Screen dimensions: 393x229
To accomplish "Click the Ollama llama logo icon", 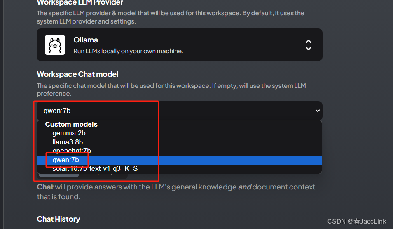I will pyautogui.click(x=55, y=45).
